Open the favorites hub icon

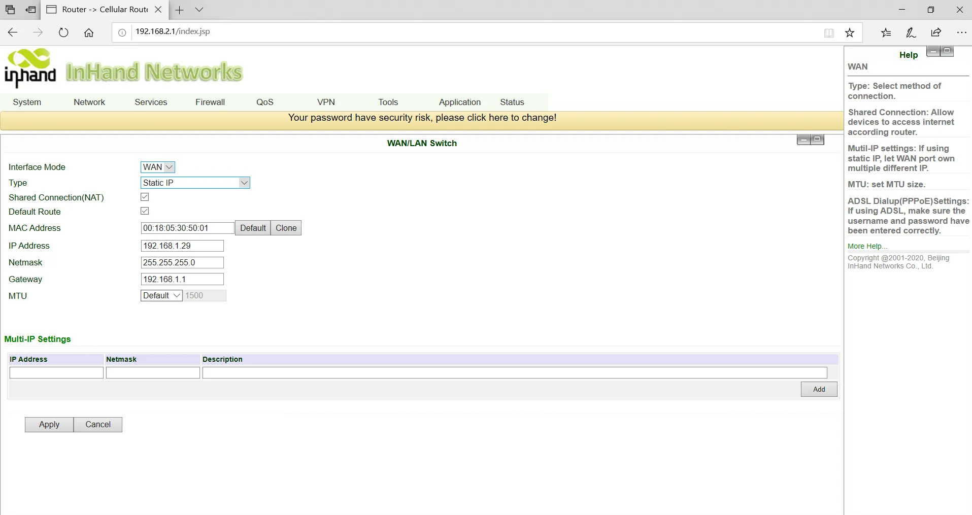(x=886, y=32)
